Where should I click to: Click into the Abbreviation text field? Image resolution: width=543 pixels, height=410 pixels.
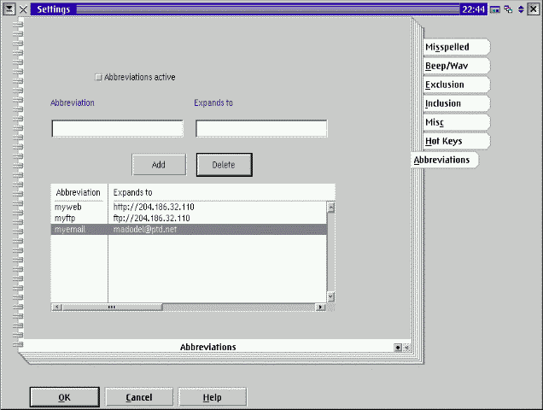pyautogui.click(x=118, y=129)
